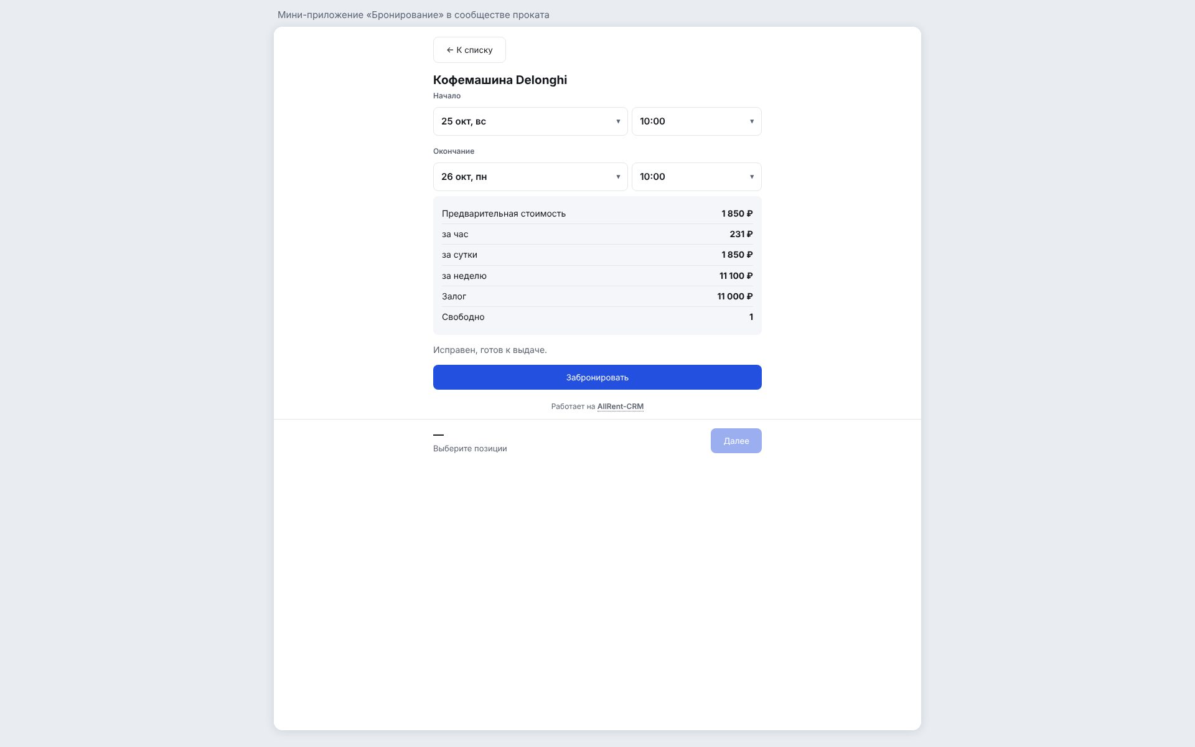Screen dimensions: 1195x747
Task: Click the «Выберите позиции» hint text
Action: coord(470,448)
